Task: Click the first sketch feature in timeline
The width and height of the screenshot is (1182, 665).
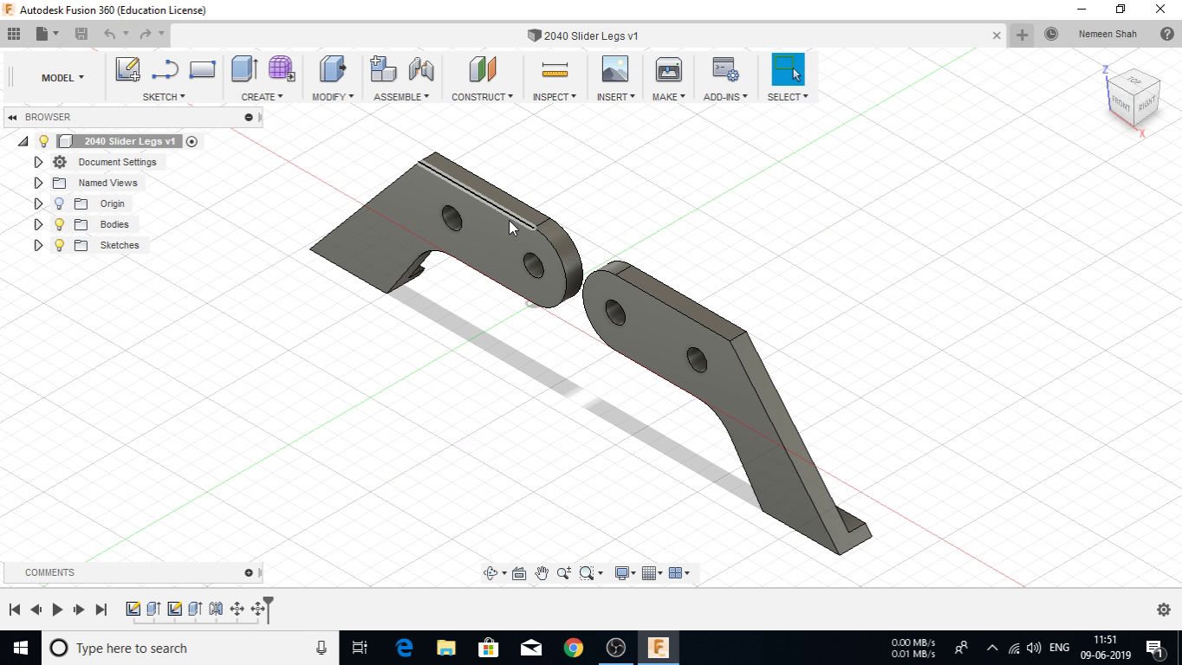Action: tap(133, 609)
